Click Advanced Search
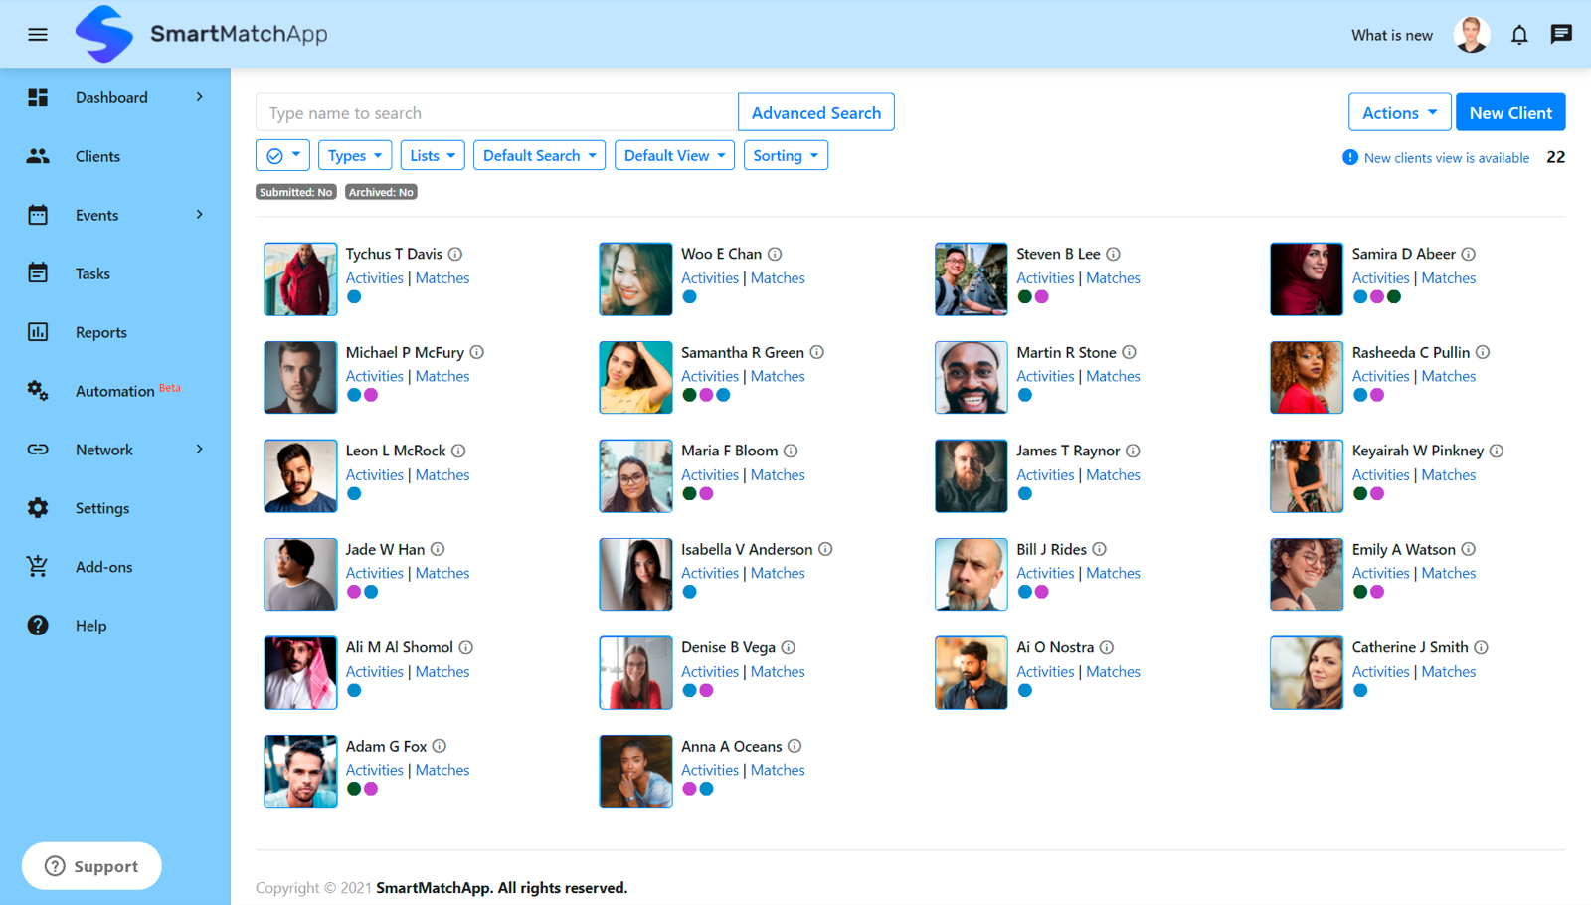Image resolution: width=1591 pixels, height=905 pixels. pyautogui.click(x=815, y=112)
